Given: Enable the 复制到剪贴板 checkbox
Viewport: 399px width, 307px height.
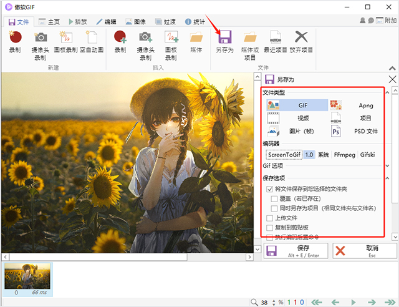Looking at the screenshot, I should pyautogui.click(x=269, y=228).
